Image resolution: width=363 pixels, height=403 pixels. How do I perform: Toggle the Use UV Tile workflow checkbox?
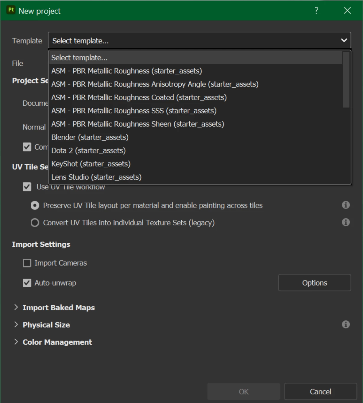coord(27,187)
